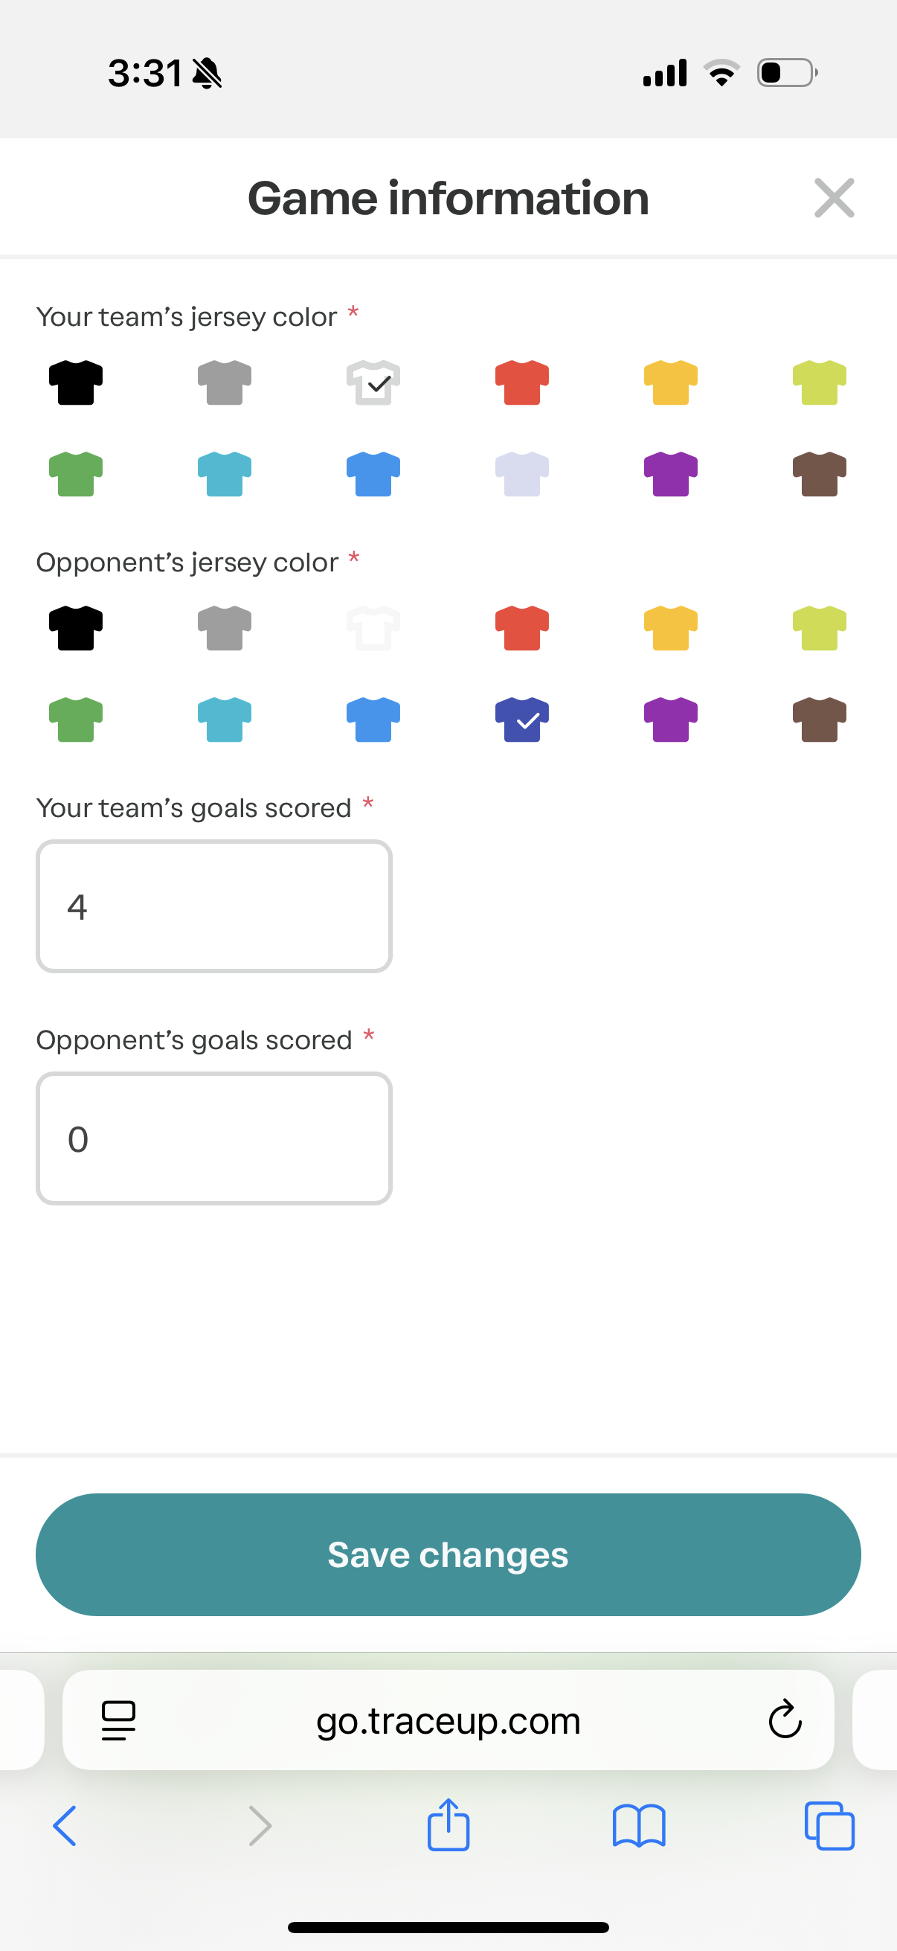This screenshot has width=897, height=1951.
Task: Open Safari bookmarks
Action: pos(639,1825)
